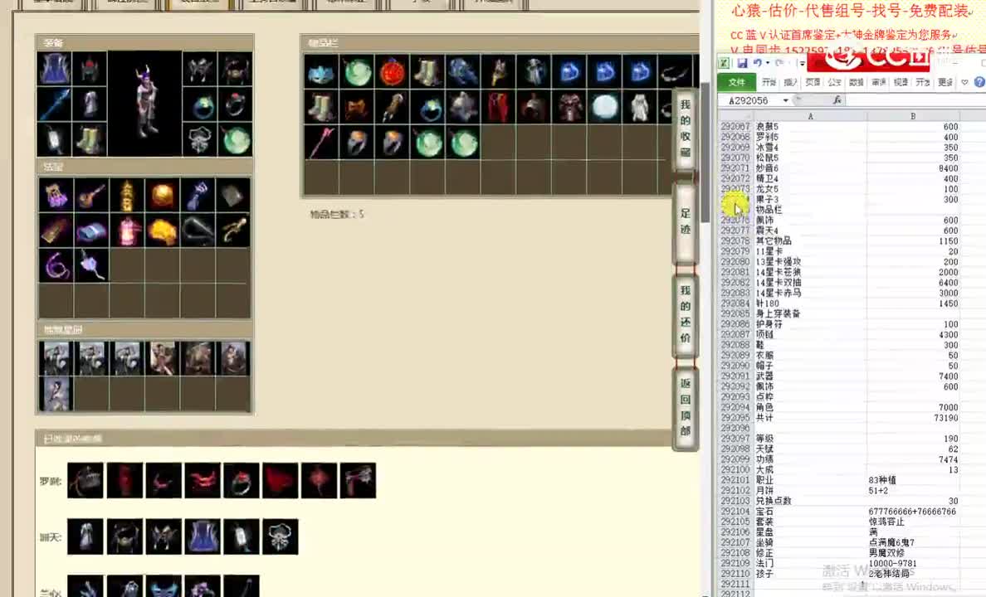Open Undo history dropdown arrow in Excel

767,63
